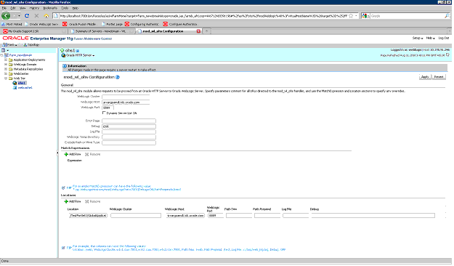Click the locations table WebLogic Host cell
The image size is (454, 266).
185,216
